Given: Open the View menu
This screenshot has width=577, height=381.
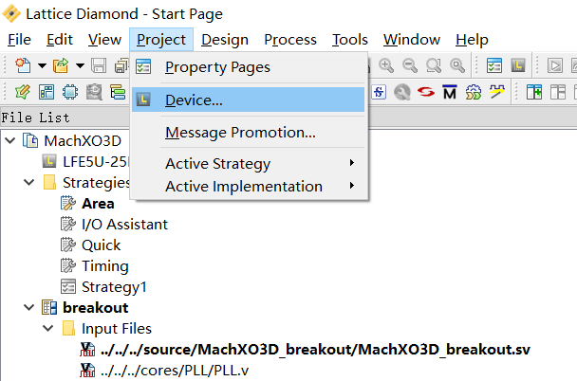Looking at the screenshot, I should tap(104, 39).
